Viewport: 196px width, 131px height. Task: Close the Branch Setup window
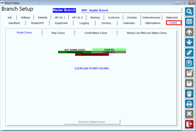tap(192, 3)
